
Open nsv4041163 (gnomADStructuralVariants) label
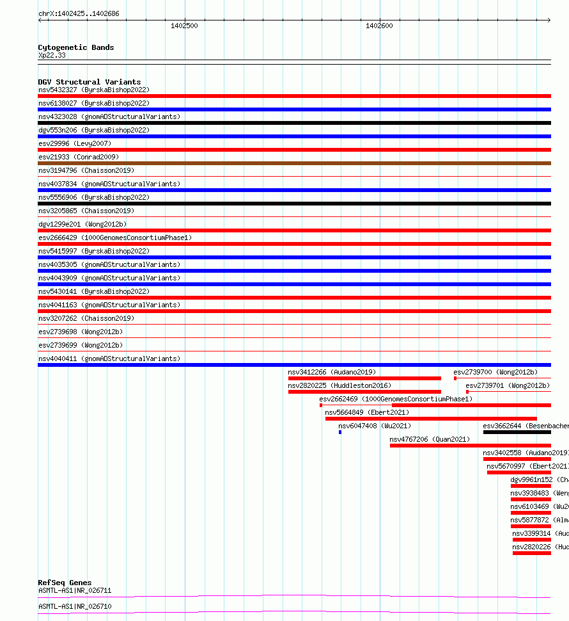[109, 305]
